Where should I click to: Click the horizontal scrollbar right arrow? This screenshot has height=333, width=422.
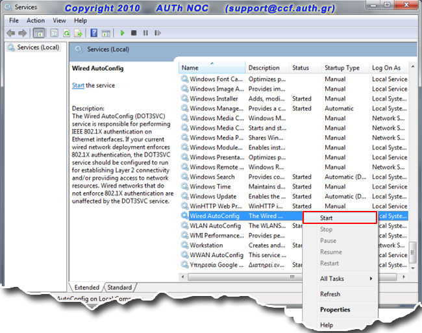click(x=403, y=277)
